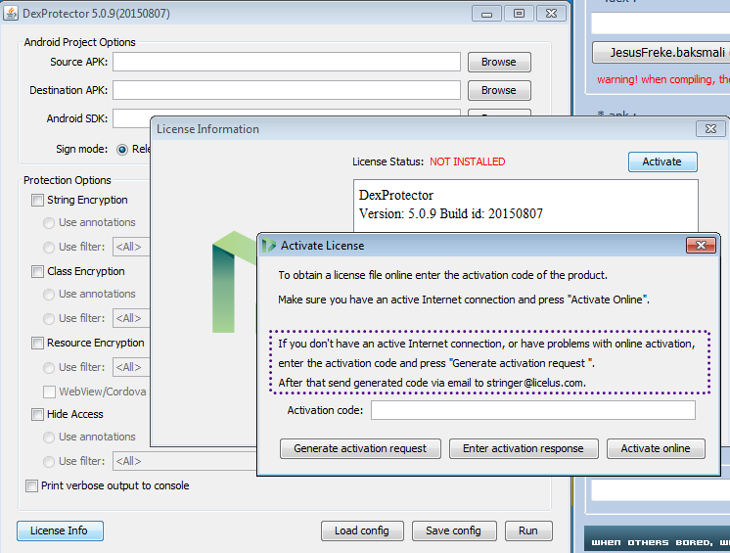Click JesusFreke.baksmali button in background window

coord(662,53)
